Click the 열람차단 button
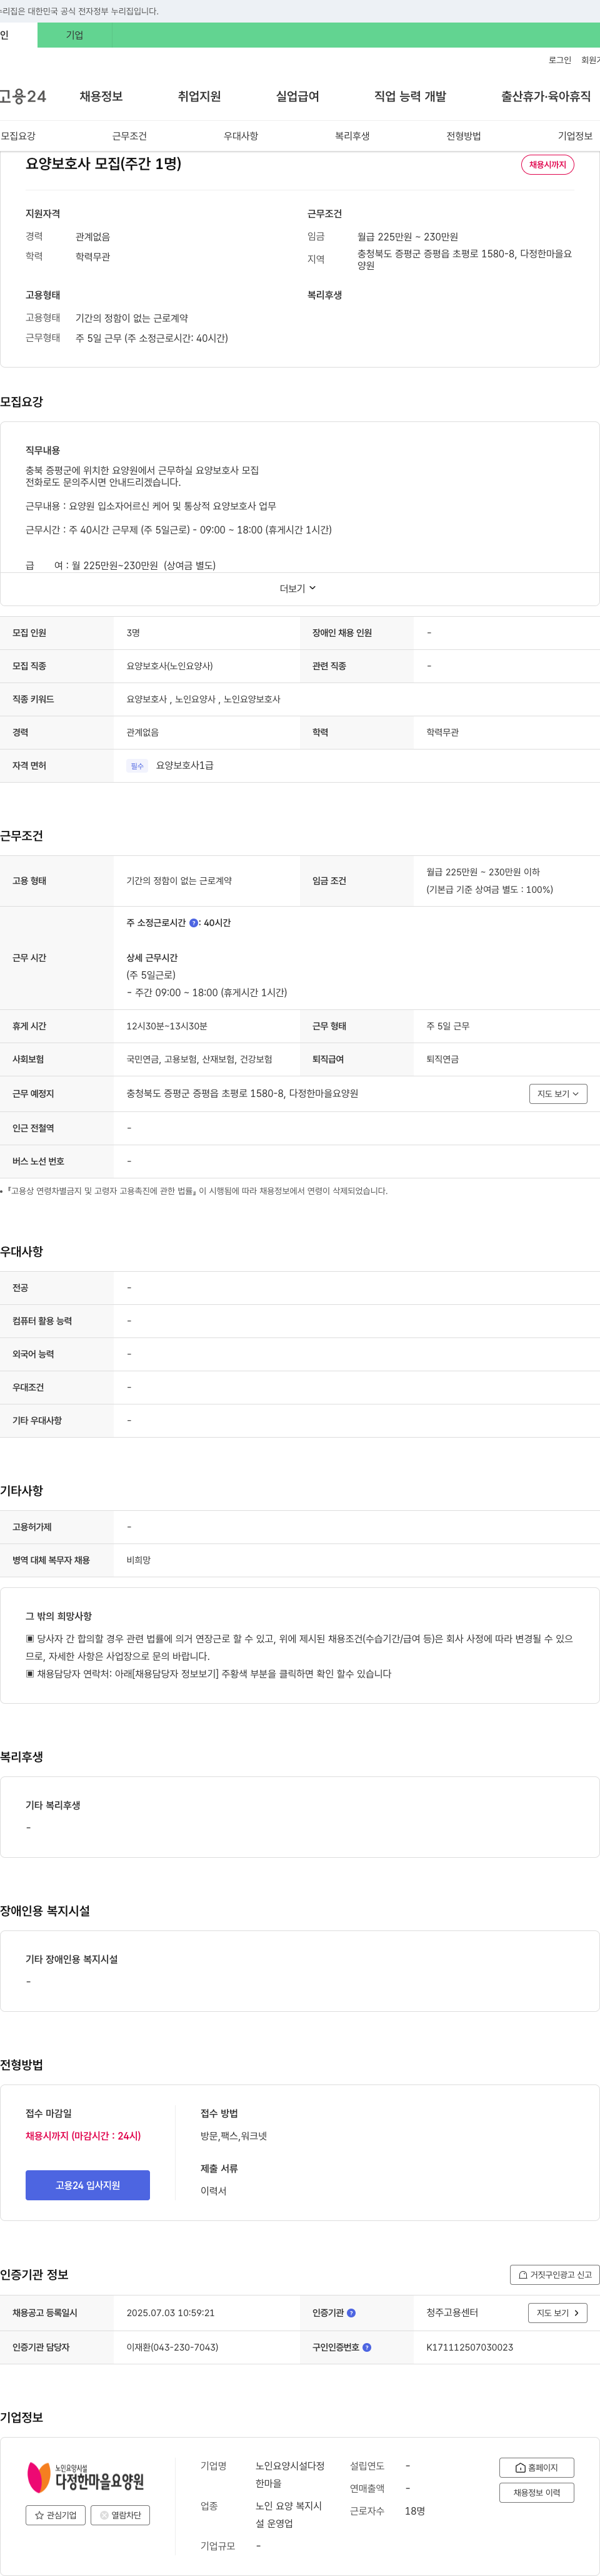Screen dimensions: 600x2576 pos(121,2515)
